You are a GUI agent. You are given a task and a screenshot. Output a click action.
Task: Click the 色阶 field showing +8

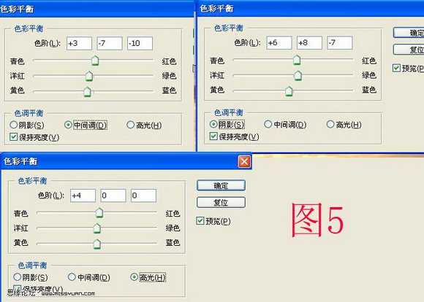[x=309, y=42]
